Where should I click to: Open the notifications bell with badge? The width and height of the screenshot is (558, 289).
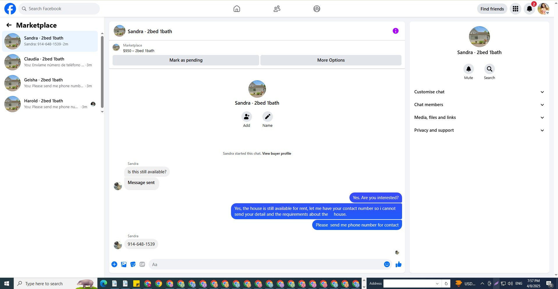529,9
